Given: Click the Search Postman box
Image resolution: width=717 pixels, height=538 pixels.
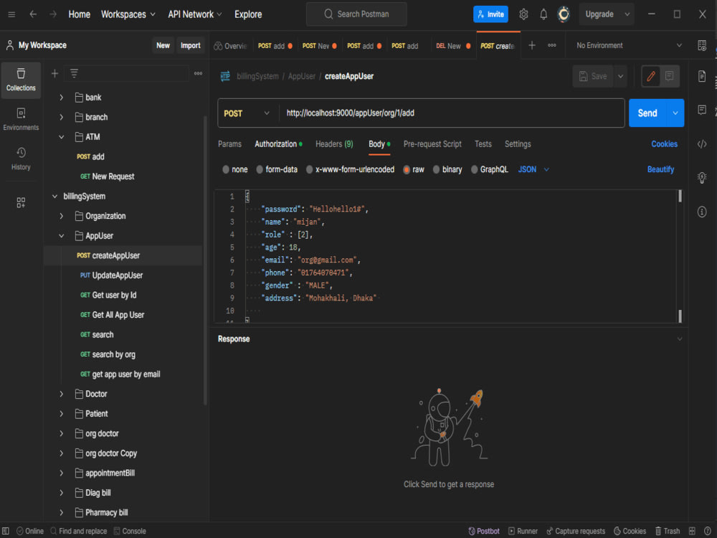Looking at the screenshot, I should (356, 14).
